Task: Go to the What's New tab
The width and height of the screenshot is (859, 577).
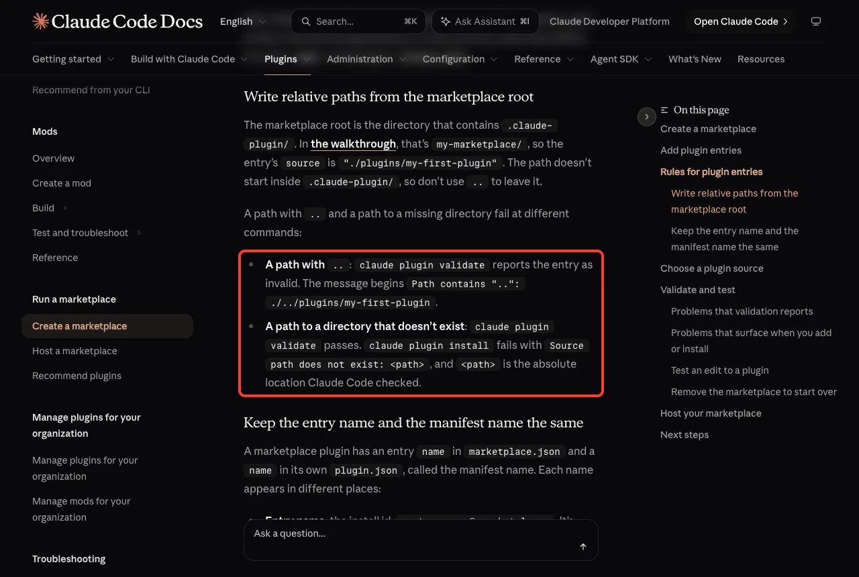Action: click(695, 59)
